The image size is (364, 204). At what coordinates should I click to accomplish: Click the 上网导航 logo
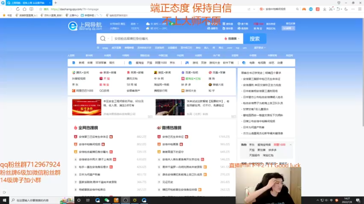tap(85, 26)
